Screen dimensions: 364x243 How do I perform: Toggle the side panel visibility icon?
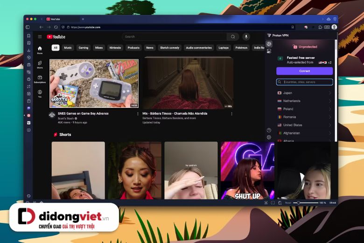28,27
